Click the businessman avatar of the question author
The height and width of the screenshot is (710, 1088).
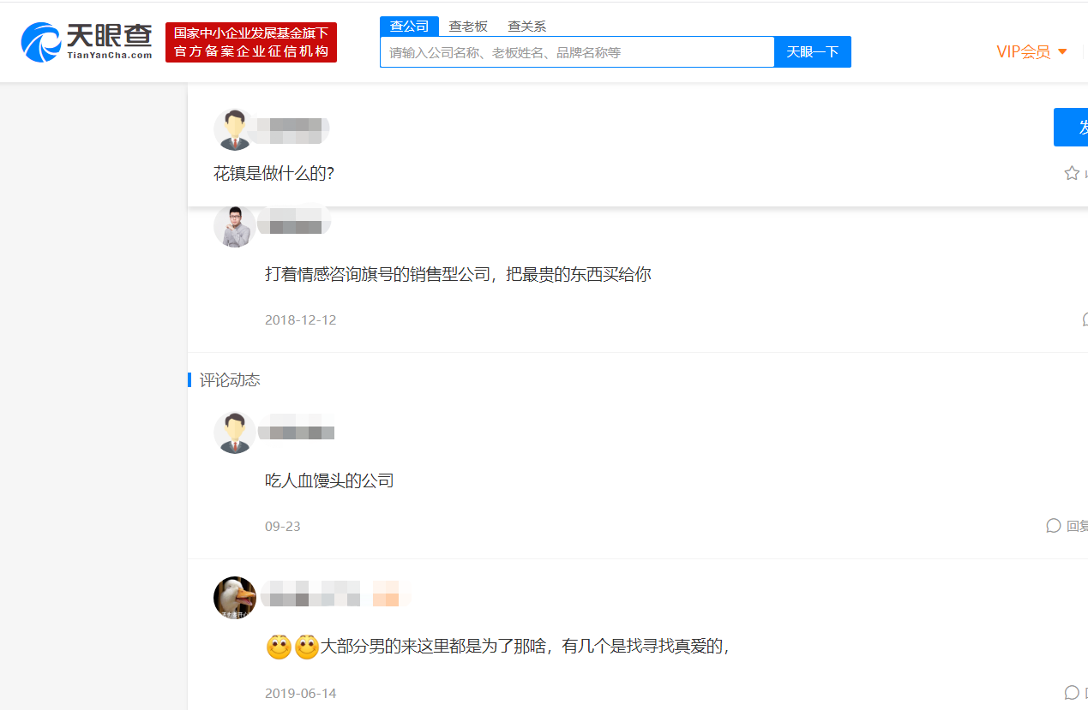(233, 128)
